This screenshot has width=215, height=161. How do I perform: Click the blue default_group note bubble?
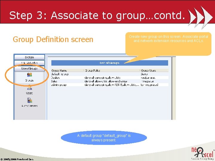click(104, 138)
